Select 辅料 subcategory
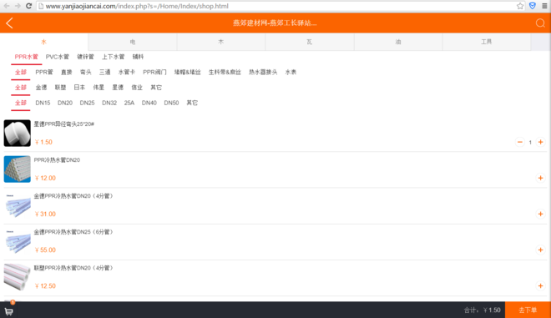 pos(138,57)
